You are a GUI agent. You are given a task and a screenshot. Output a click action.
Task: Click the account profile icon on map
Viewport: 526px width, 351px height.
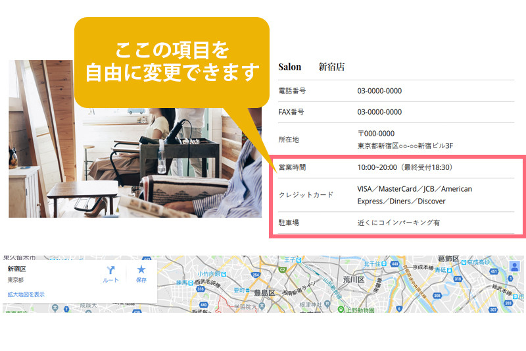(514, 266)
